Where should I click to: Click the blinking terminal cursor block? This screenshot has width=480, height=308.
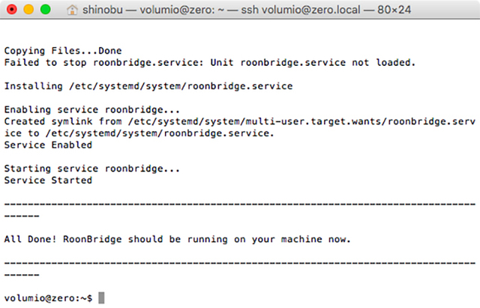[101, 298]
